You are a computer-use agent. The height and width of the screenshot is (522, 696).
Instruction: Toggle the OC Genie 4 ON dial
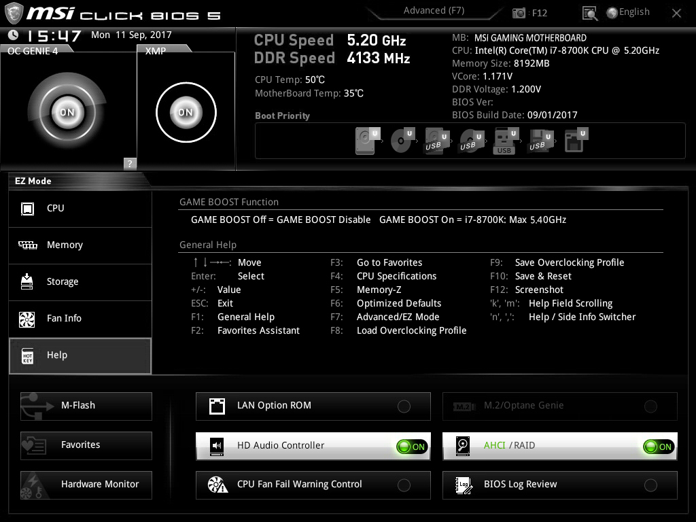[x=67, y=112]
